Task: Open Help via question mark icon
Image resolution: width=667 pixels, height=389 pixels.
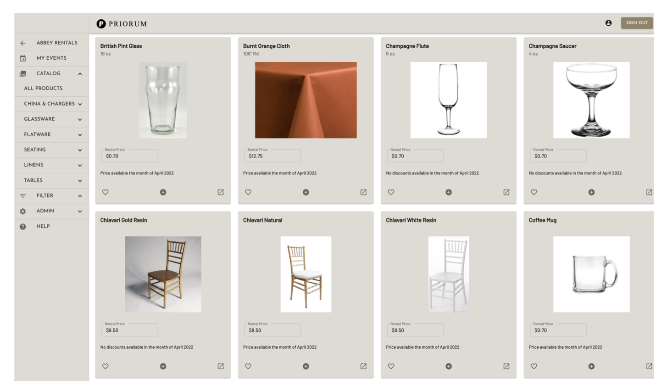Action: (23, 227)
